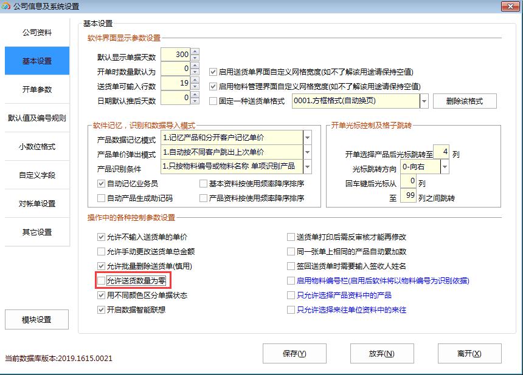Check 允许送货数量为零 checkbox
Image resolution: width=523 pixels, height=375 pixels.
pyautogui.click(x=101, y=280)
